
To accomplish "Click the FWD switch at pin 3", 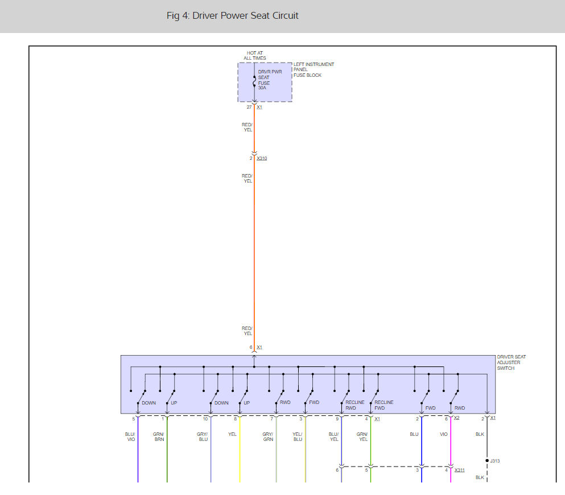I will pos(309,397).
